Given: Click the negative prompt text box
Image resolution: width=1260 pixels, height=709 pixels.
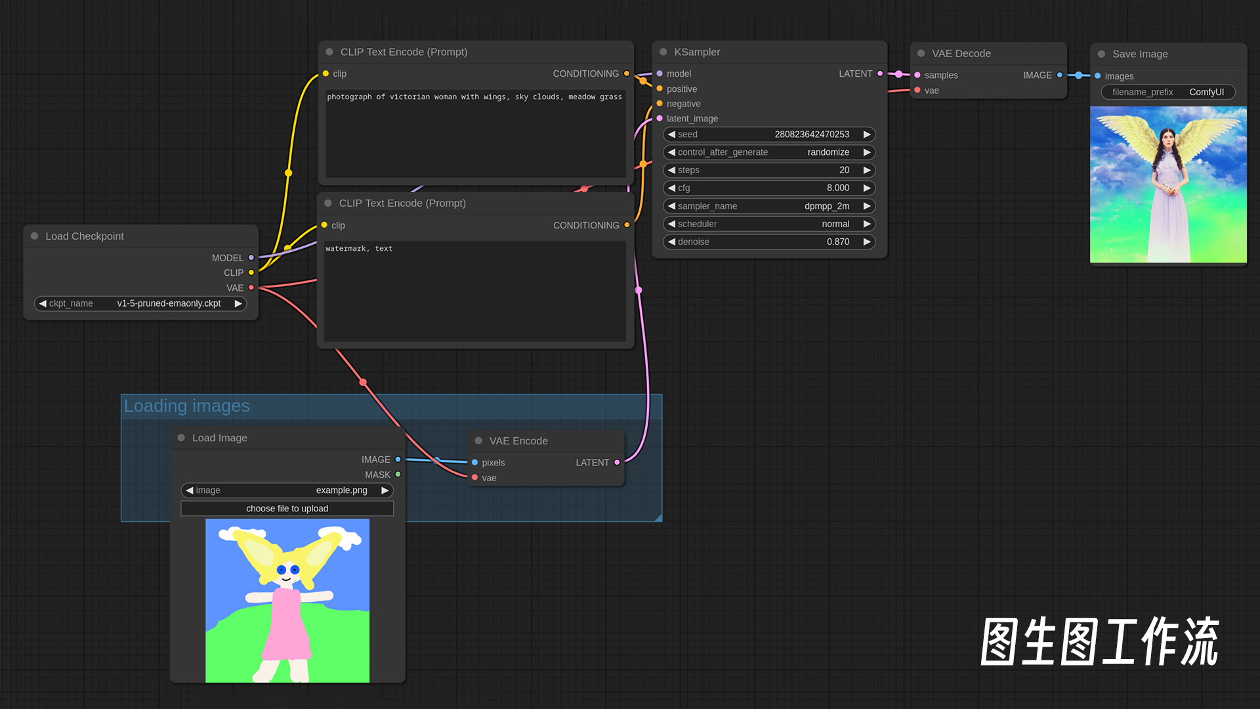Looking at the screenshot, I should tap(474, 292).
